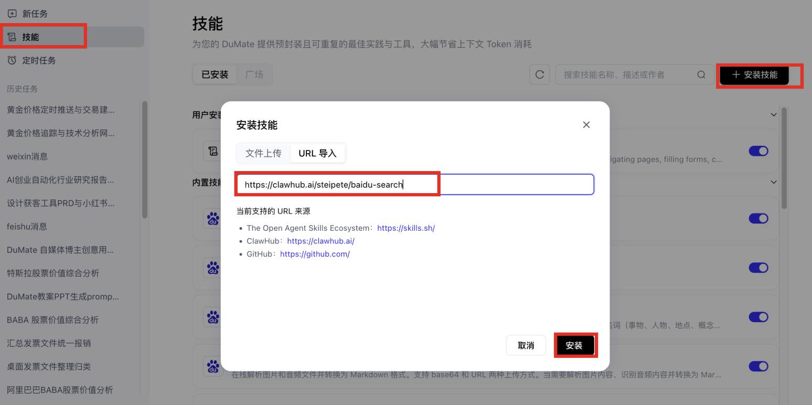This screenshot has width=812, height=405.
Task: Collapse the 内置技能 section chevron
Action: click(774, 182)
